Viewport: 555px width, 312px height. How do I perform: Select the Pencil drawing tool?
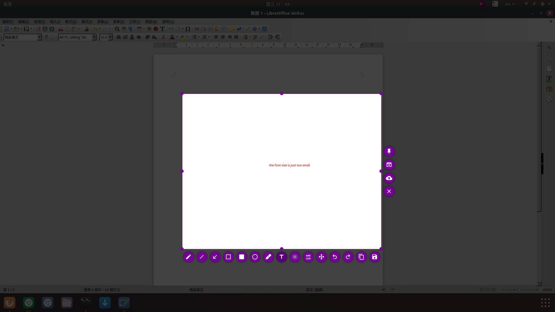pos(188,257)
